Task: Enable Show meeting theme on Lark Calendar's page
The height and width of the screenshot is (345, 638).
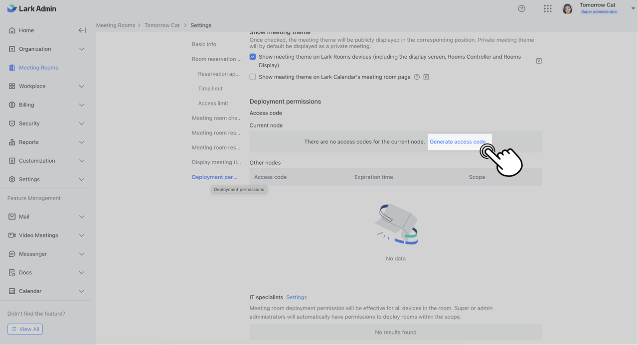Action: (x=253, y=77)
